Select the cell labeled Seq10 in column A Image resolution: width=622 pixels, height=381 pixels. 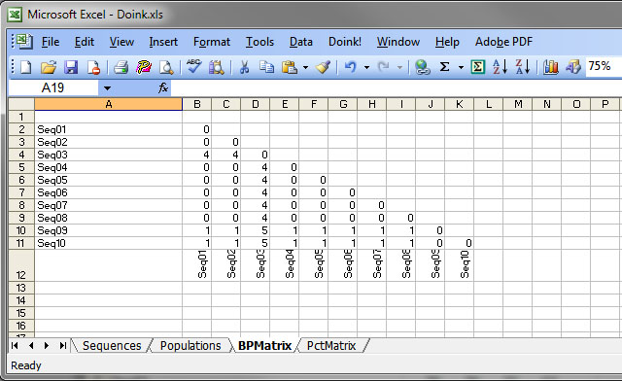point(108,243)
